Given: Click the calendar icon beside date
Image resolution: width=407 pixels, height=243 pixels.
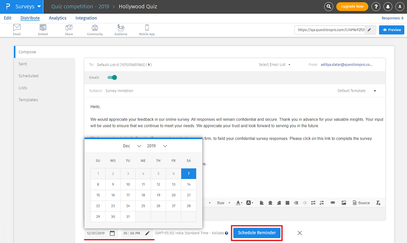Looking at the screenshot, I should click(112, 233).
